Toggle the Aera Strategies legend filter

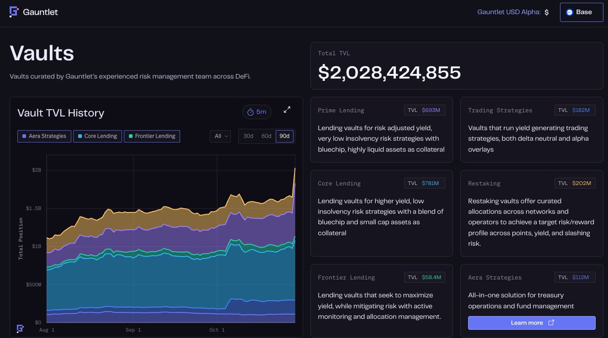(x=44, y=136)
